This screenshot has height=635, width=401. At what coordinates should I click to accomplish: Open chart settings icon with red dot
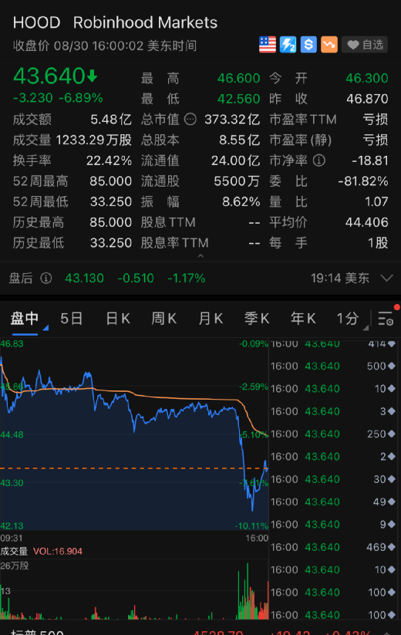[386, 318]
